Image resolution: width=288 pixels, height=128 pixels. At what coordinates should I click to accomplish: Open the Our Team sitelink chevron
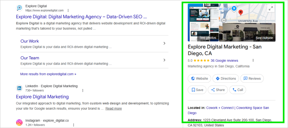(164, 60)
